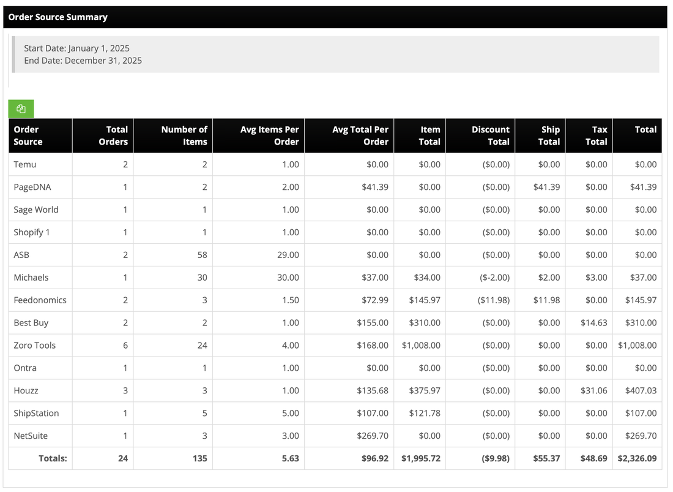Screen dimensions: 673x492
Task: Click the NetSuite order source cell
Action: point(40,436)
